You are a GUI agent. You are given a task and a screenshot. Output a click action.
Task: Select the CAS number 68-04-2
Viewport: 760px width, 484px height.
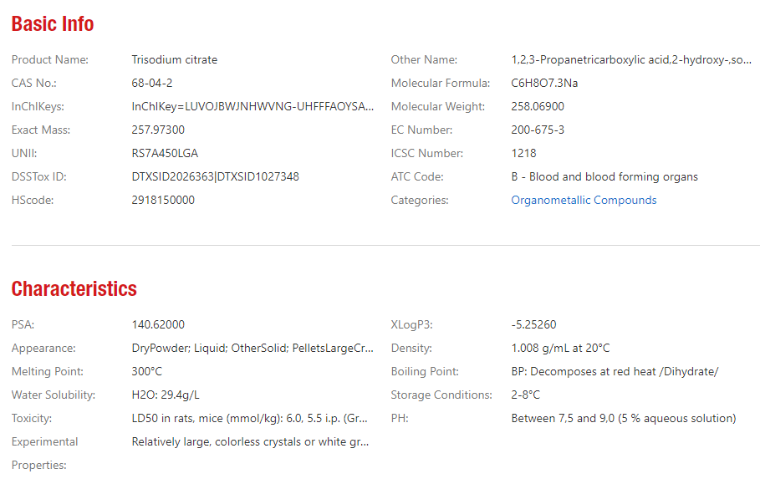[x=152, y=83]
